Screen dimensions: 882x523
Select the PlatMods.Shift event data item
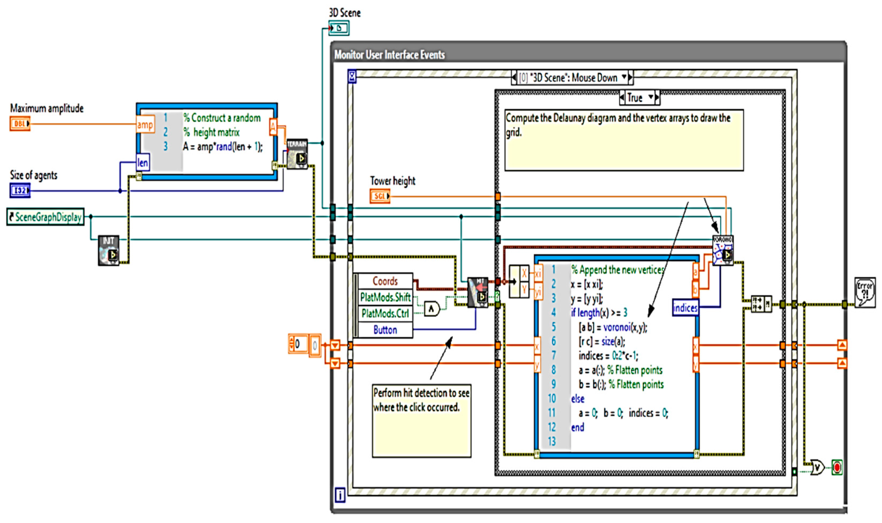[x=385, y=297]
